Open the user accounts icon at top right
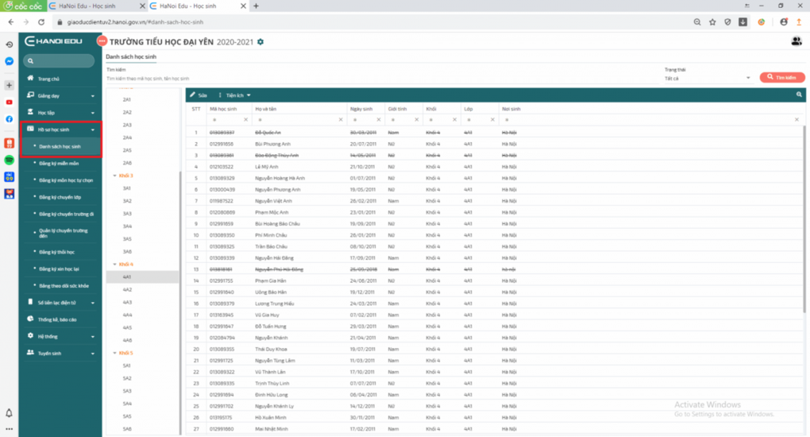The width and height of the screenshot is (810, 437). (796, 41)
